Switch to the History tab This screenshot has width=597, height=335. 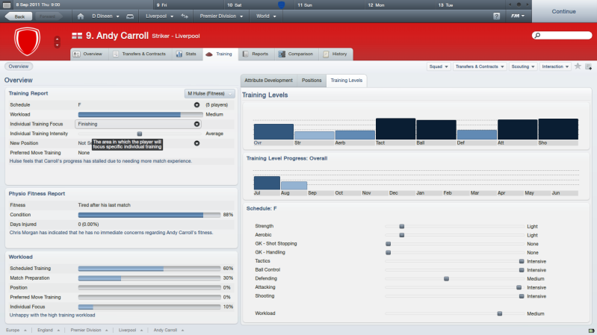click(335, 54)
